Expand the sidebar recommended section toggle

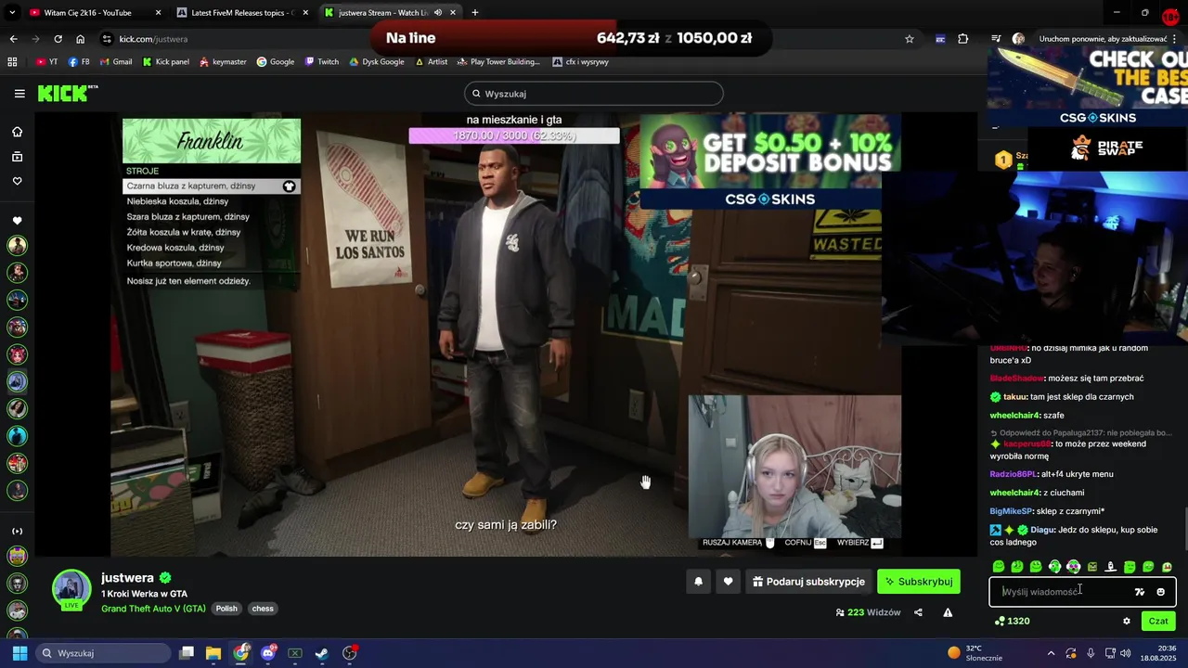[x=17, y=531]
